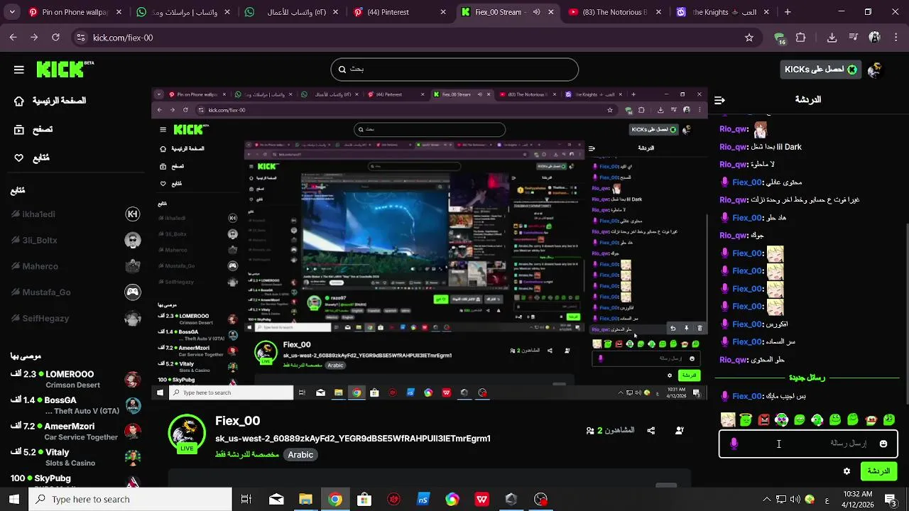The width and height of the screenshot is (909, 511).
Task: Open recommended channel AmeerMzori
Action: point(75,432)
